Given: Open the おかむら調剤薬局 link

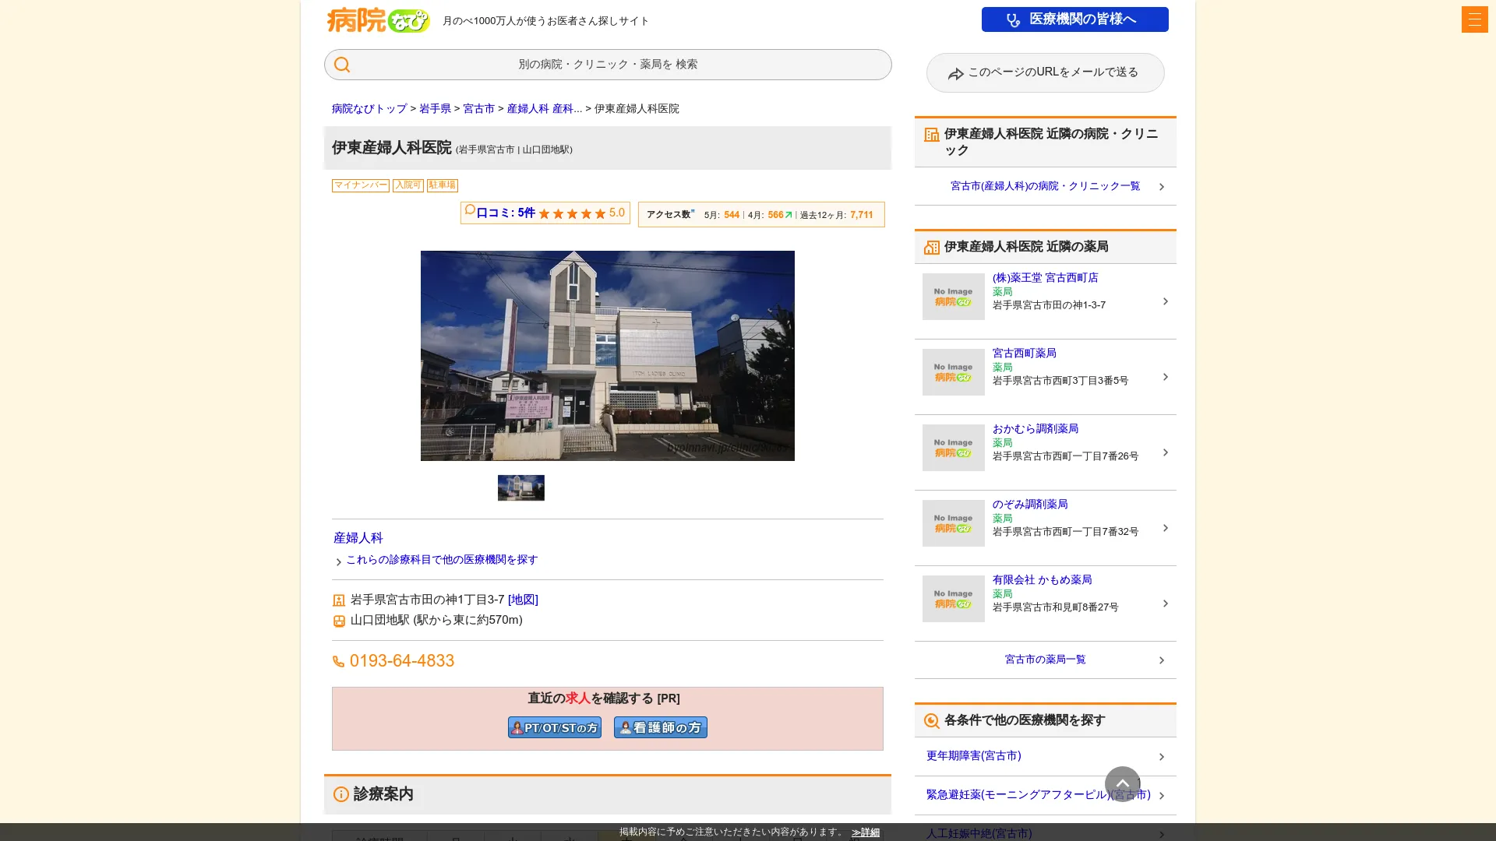Looking at the screenshot, I should click(x=1035, y=429).
